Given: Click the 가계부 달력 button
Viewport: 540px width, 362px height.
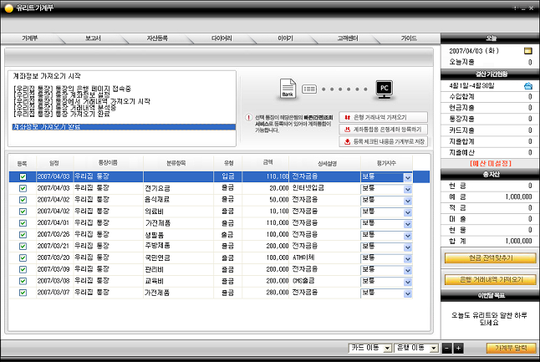Looking at the screenshot, I should [511, 349].
